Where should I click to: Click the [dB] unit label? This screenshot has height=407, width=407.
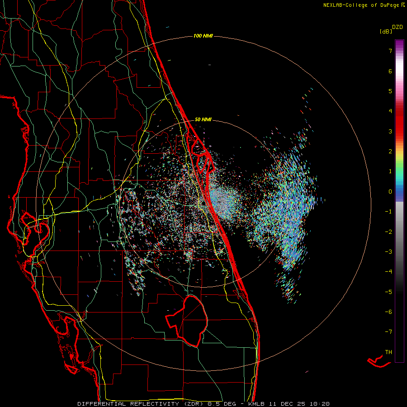386,31
